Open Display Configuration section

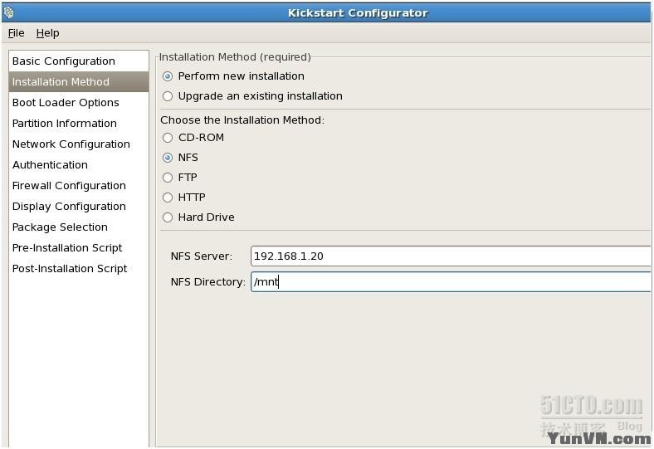(69, 207)
